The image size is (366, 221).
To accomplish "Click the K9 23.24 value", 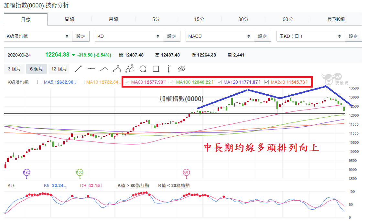I will pos(55,185).
